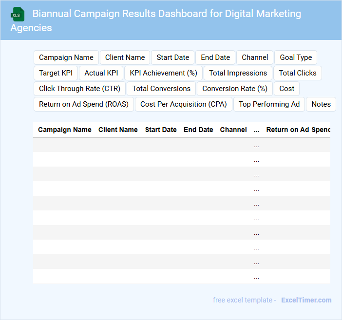Choose the Channel tag
Image resolution: width=342 pixels, height=320 pixels.
[x=255, y=57]
